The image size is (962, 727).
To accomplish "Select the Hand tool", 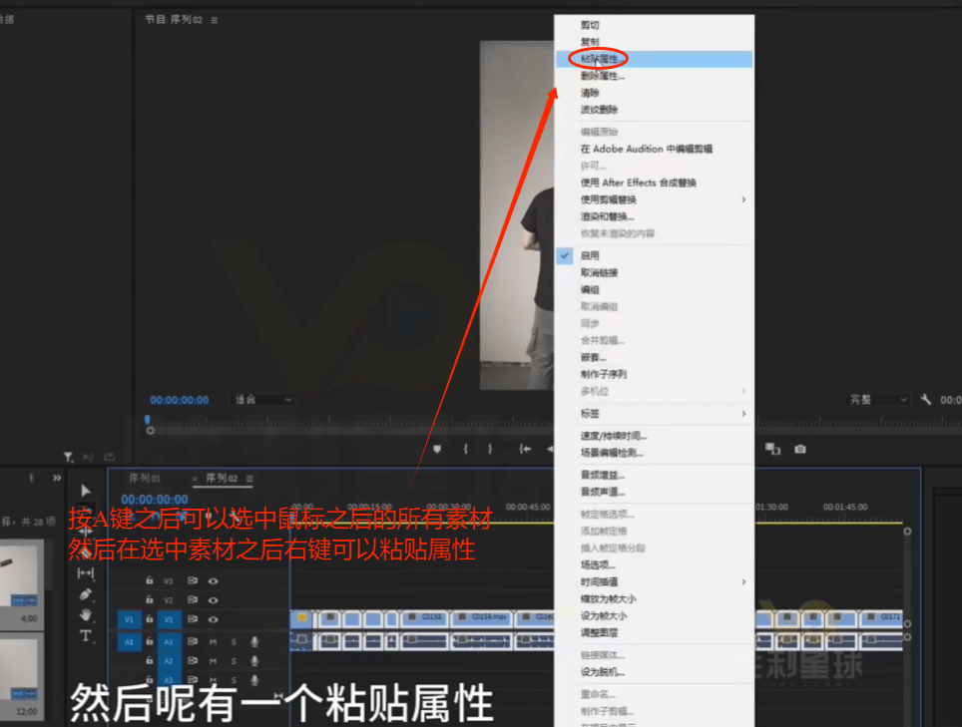I will tap(86, 615).
